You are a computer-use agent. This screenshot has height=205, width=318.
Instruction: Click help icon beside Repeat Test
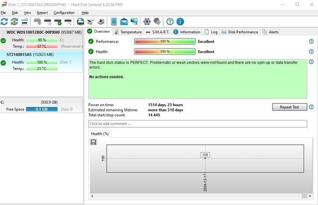point(311,107)
